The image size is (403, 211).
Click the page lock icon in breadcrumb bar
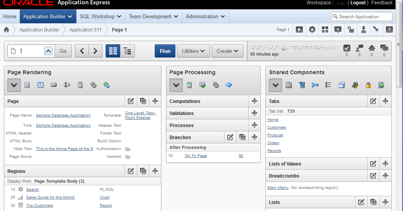[x=350, y=30]
